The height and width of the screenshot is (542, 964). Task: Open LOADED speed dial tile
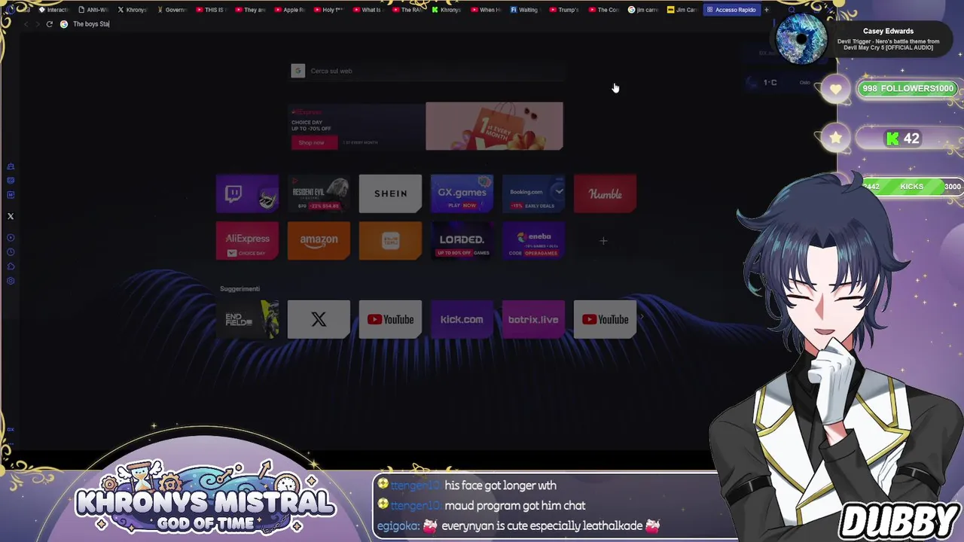(x=462, y=241)
